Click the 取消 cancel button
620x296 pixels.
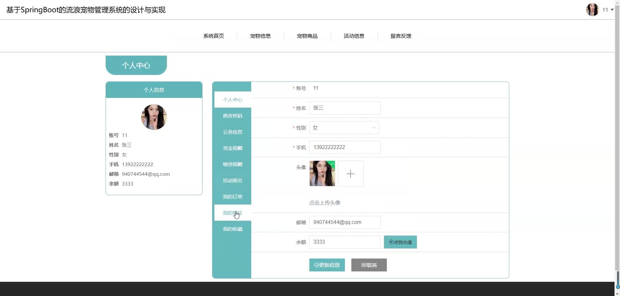(369, 265)
